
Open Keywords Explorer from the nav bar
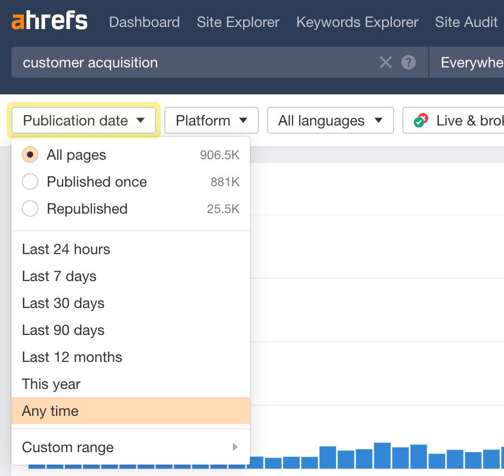point(357,22)
